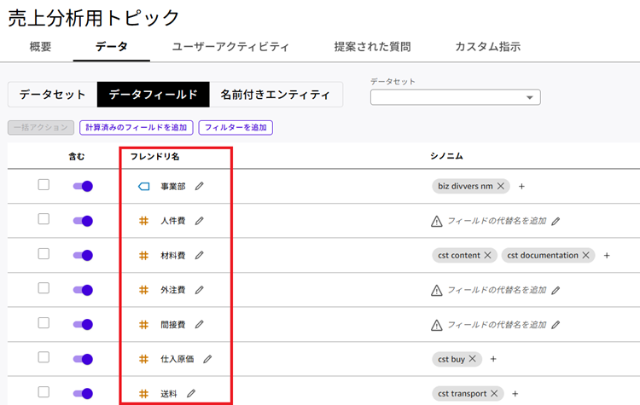
Task: Click pencil next to 外注費 synonym placeholder
Action: tap(556, 290)
